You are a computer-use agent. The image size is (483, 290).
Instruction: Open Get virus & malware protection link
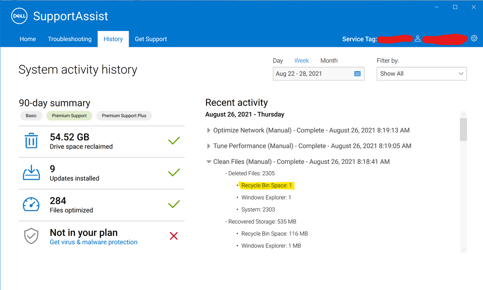(x=94, y=242)
